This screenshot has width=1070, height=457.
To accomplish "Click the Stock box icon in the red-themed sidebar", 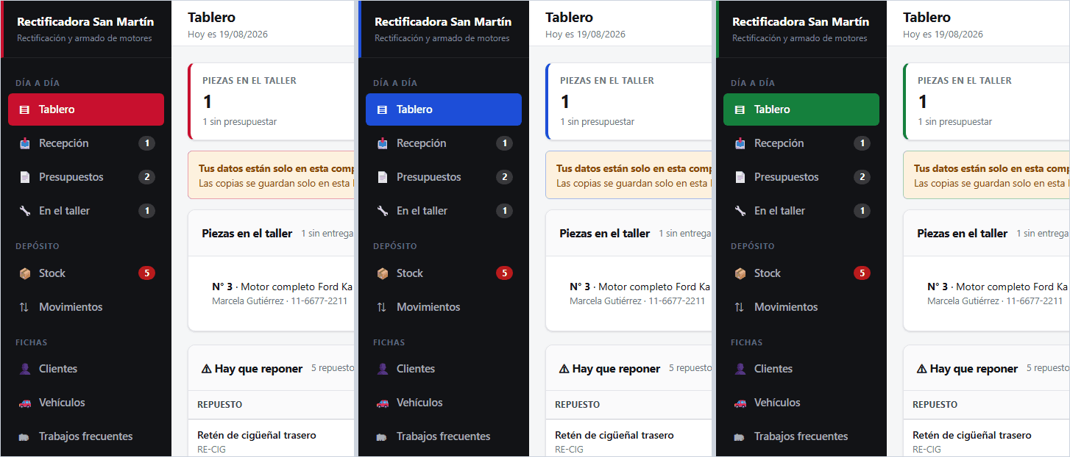I will coord(24,273).
